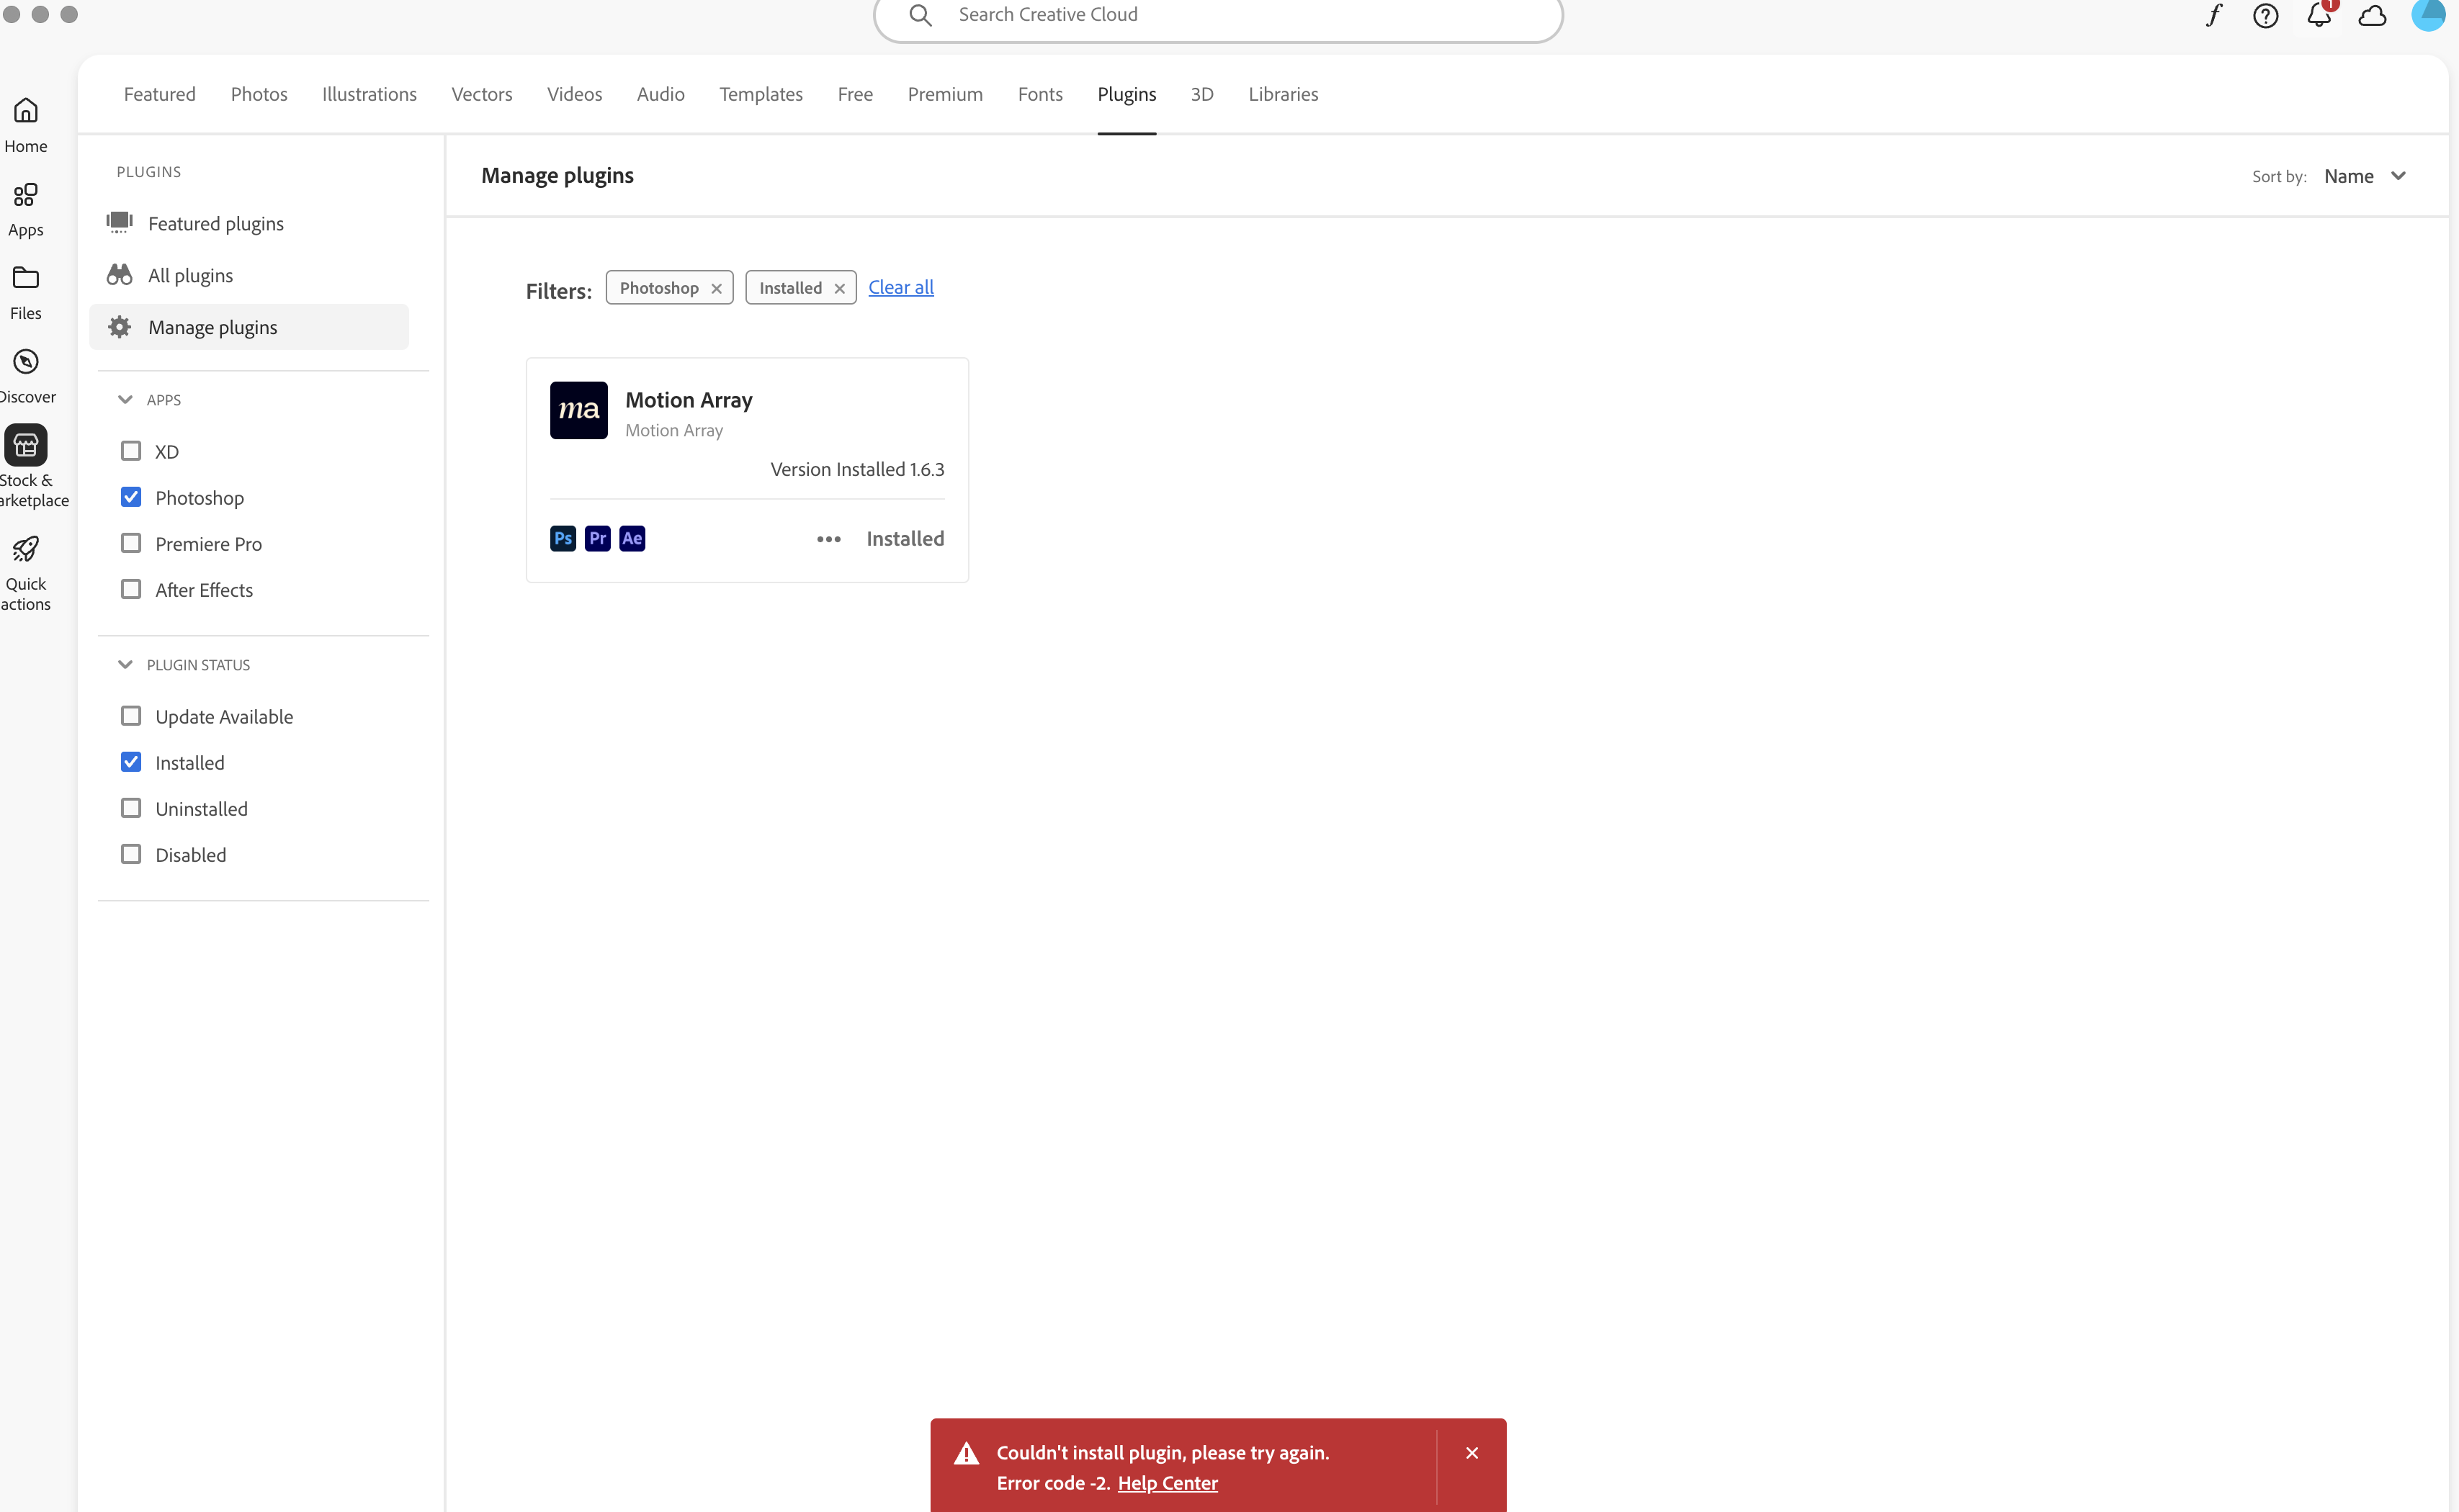Check the After Effects app filter
The width and height of the screenshot is (2459, 1512).
click(x=131, y=589)
